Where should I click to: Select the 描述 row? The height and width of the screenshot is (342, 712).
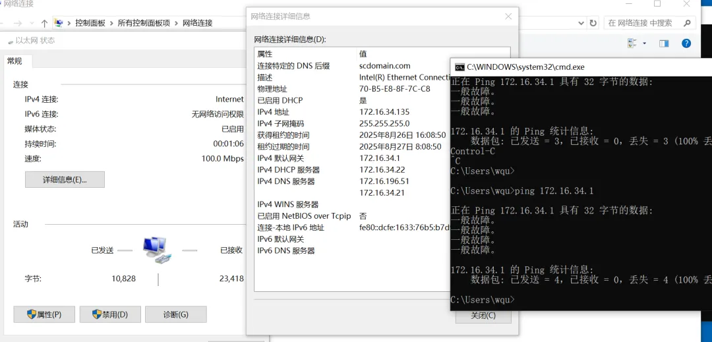(x=352, y=78)
